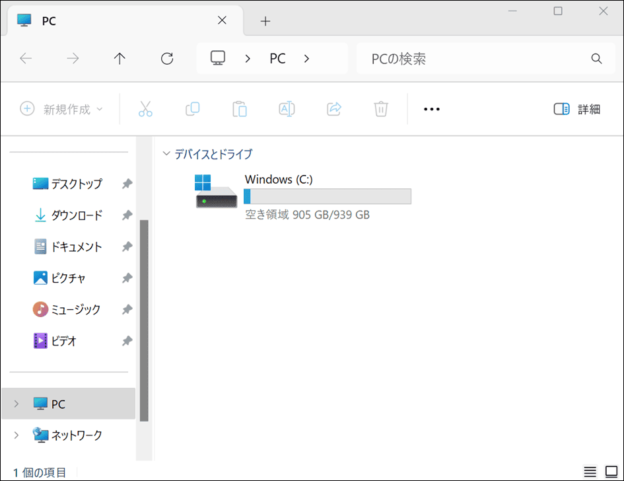
Task: Minimize the Explorer window
Action: (x=512, y=11)
